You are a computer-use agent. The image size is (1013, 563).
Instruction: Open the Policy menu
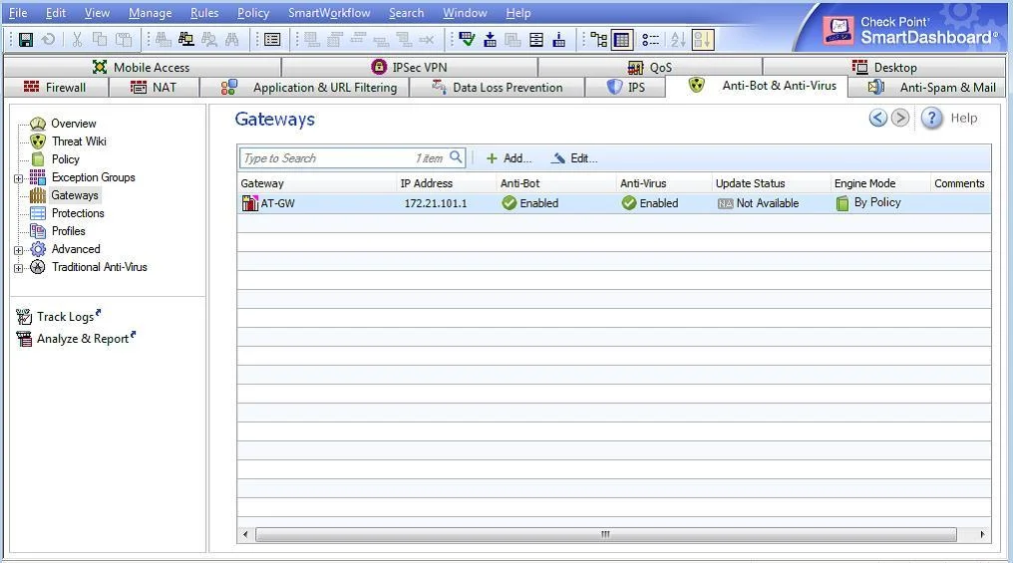tap(253, 13)
